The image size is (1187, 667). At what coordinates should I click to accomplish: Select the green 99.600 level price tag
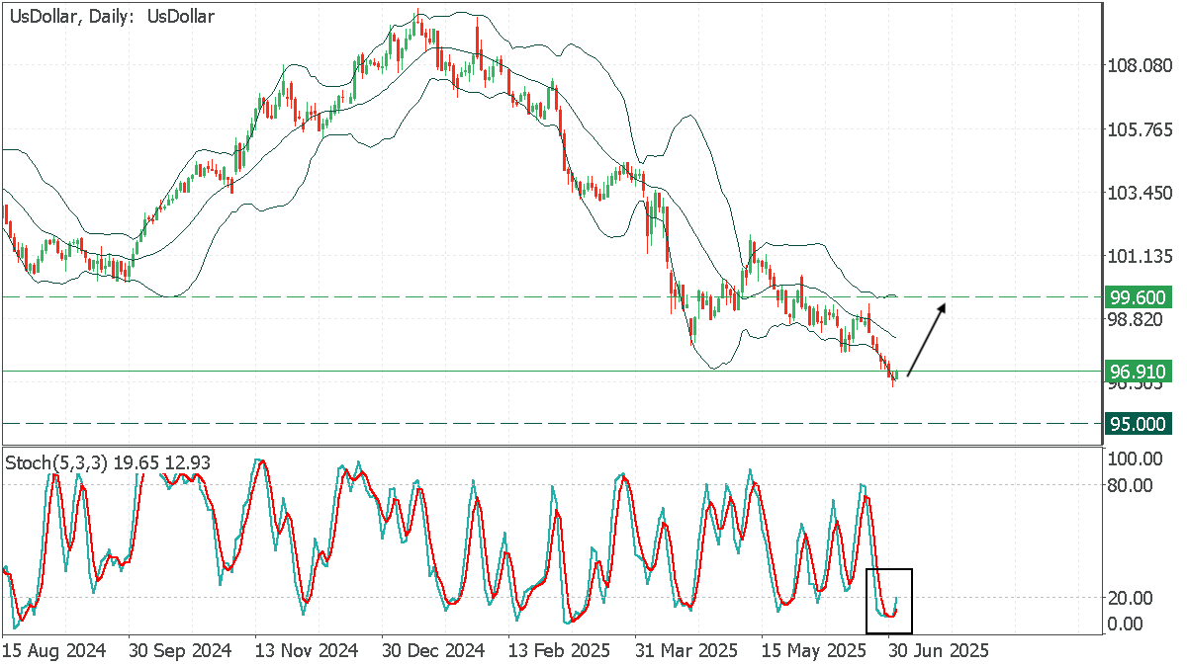tap(1139, 296)
